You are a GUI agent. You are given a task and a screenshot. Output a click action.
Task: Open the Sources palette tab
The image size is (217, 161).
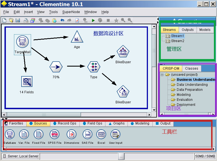[38, 123]
